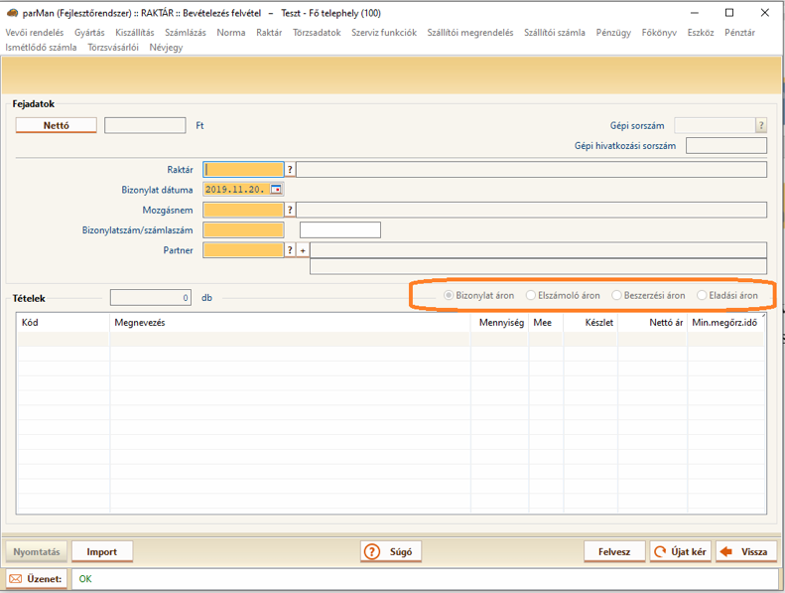Click the first empty row of items table
Screen dimensions: 785x593
pos(391,340)
